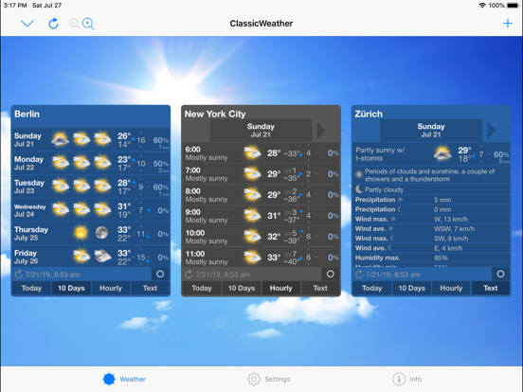Click the Zürich widget title
This screenshot has width=523, height=392.
(369, 114)
